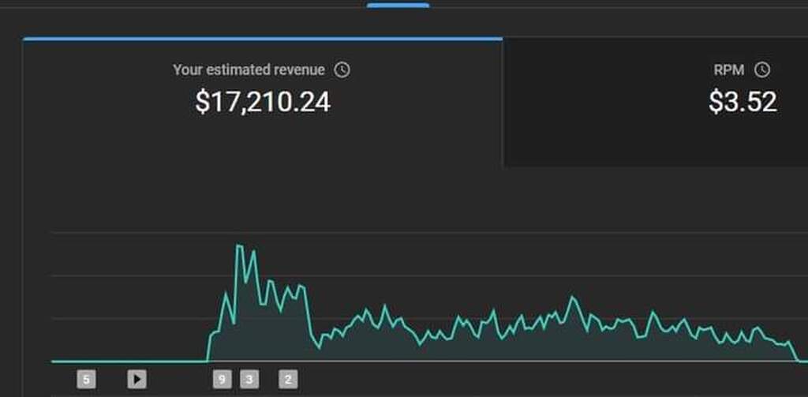The image size is (808, 397).
Task: Select the timeline badge labeled 3
Action: click(x=249, y=380)
